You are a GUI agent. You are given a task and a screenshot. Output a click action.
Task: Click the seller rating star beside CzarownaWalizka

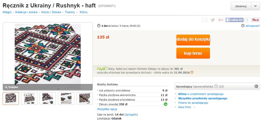(216, 86)
